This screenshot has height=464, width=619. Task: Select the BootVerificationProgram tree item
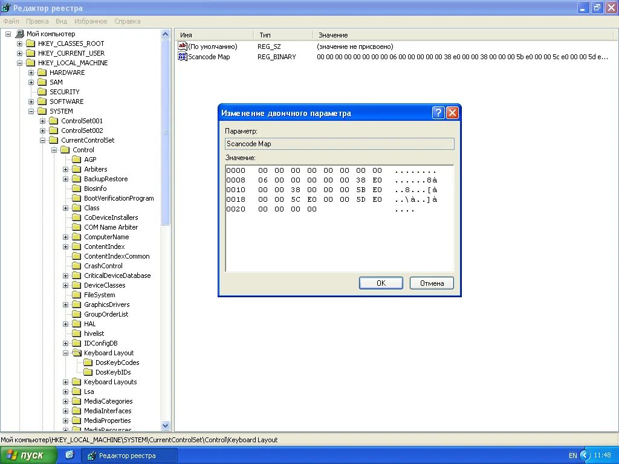(x=119, y=198)
